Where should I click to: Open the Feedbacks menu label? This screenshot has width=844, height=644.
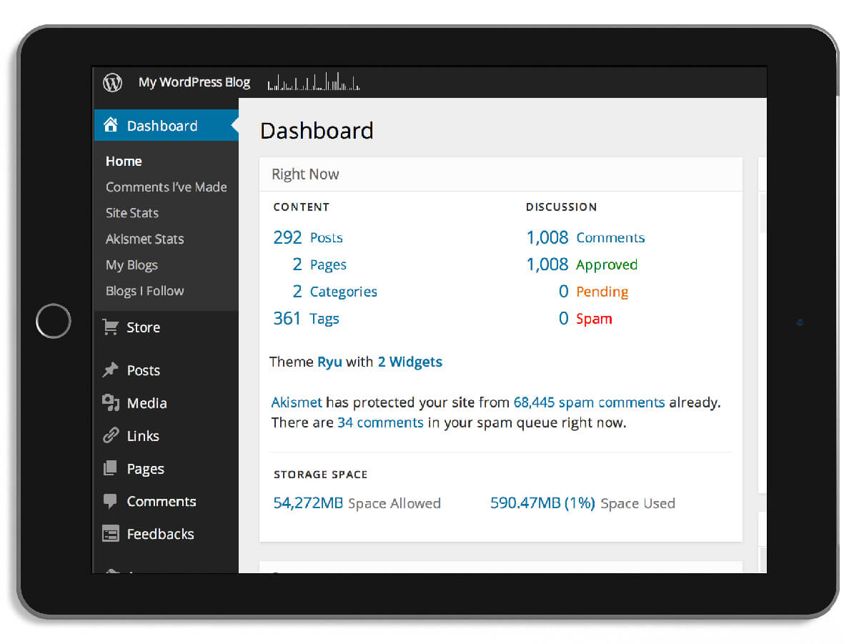tap(160, 534)
